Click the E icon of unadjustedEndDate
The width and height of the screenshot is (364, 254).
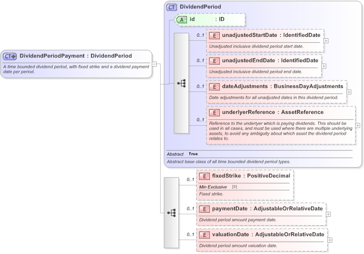214,61
